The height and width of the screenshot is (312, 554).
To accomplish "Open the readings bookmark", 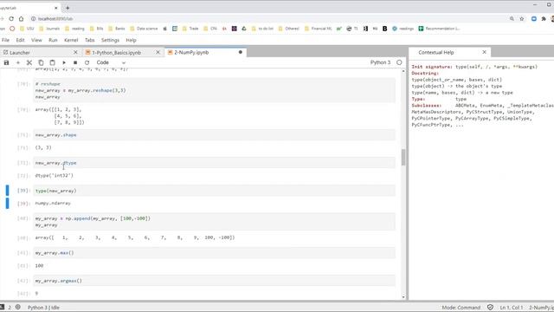I will click(x=403, y=29).
